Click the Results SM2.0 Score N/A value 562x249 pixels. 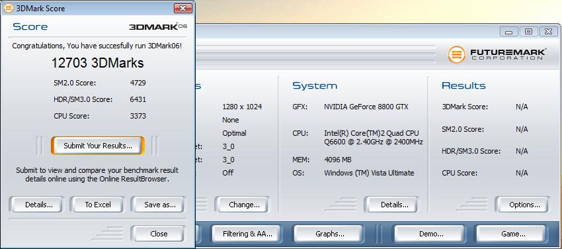point(522,129)
